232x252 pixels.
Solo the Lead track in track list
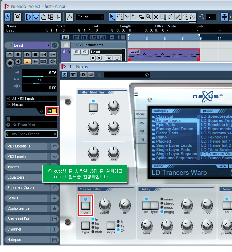85,52
